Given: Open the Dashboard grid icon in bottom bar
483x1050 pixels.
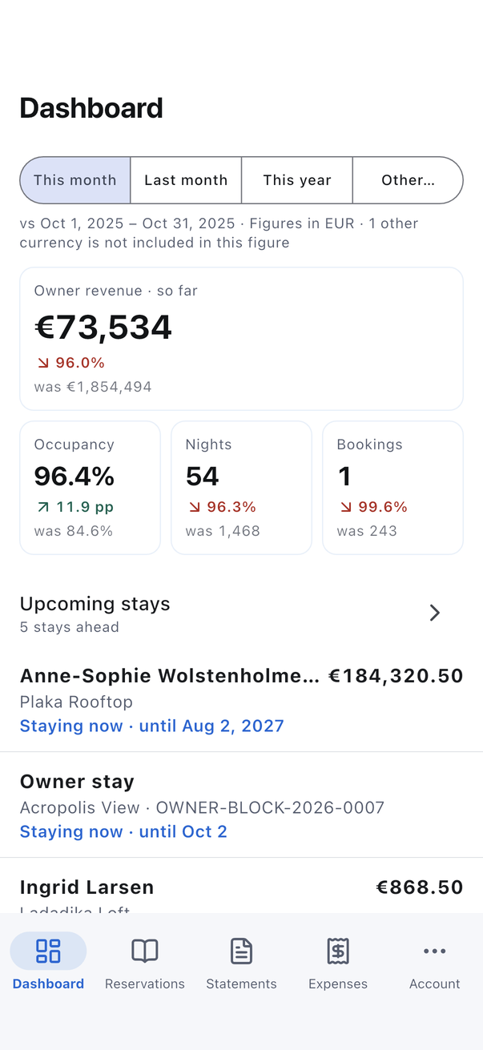Looking at the screenshot, I should point(48,951).
